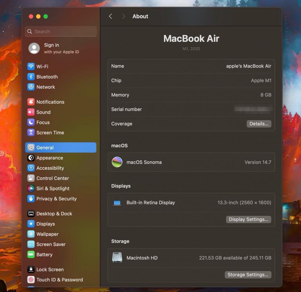This screenshot has width=301, height=292.
Task: Click the M1, 2020 subtitle
Action: click(191, 49)
